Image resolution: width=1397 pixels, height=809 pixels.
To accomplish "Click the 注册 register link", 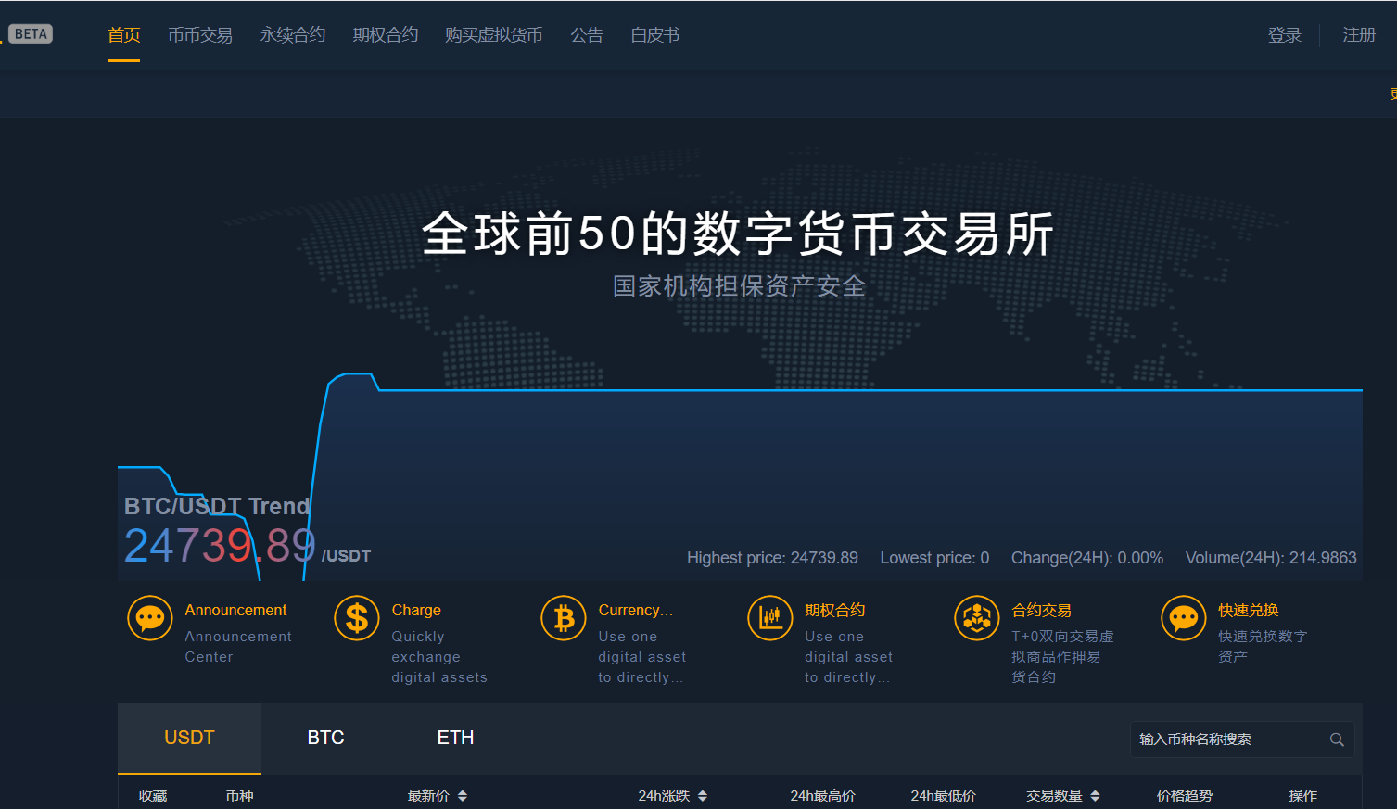I will point(1359,35).
